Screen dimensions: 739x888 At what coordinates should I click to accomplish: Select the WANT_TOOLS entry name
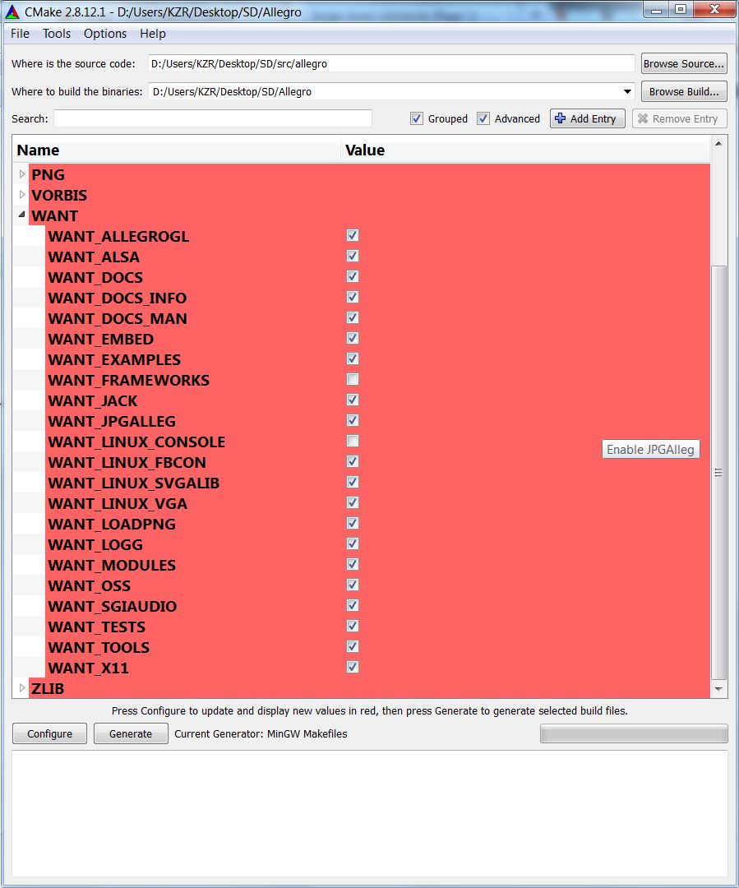point(99,647)
